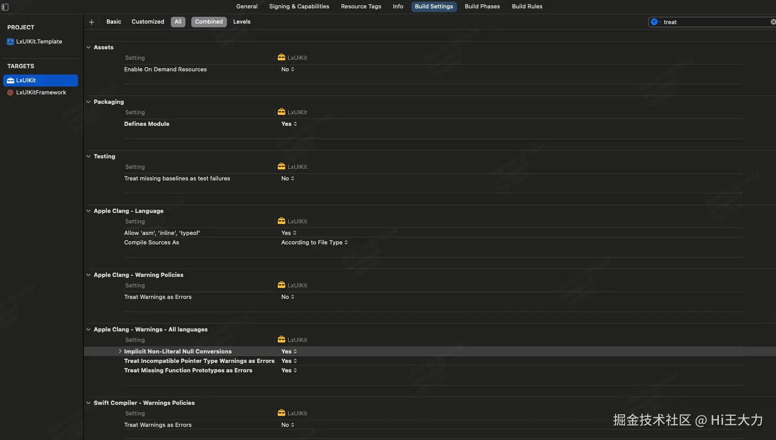Open the General tab
The image size is (776, 440).
(x=247, y=6)
